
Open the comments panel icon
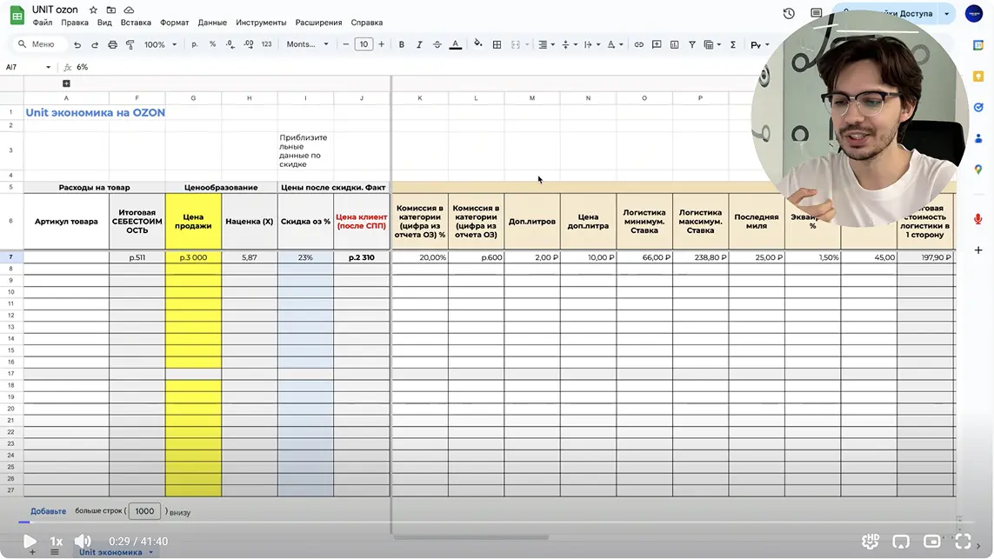(x=817, y=13)
